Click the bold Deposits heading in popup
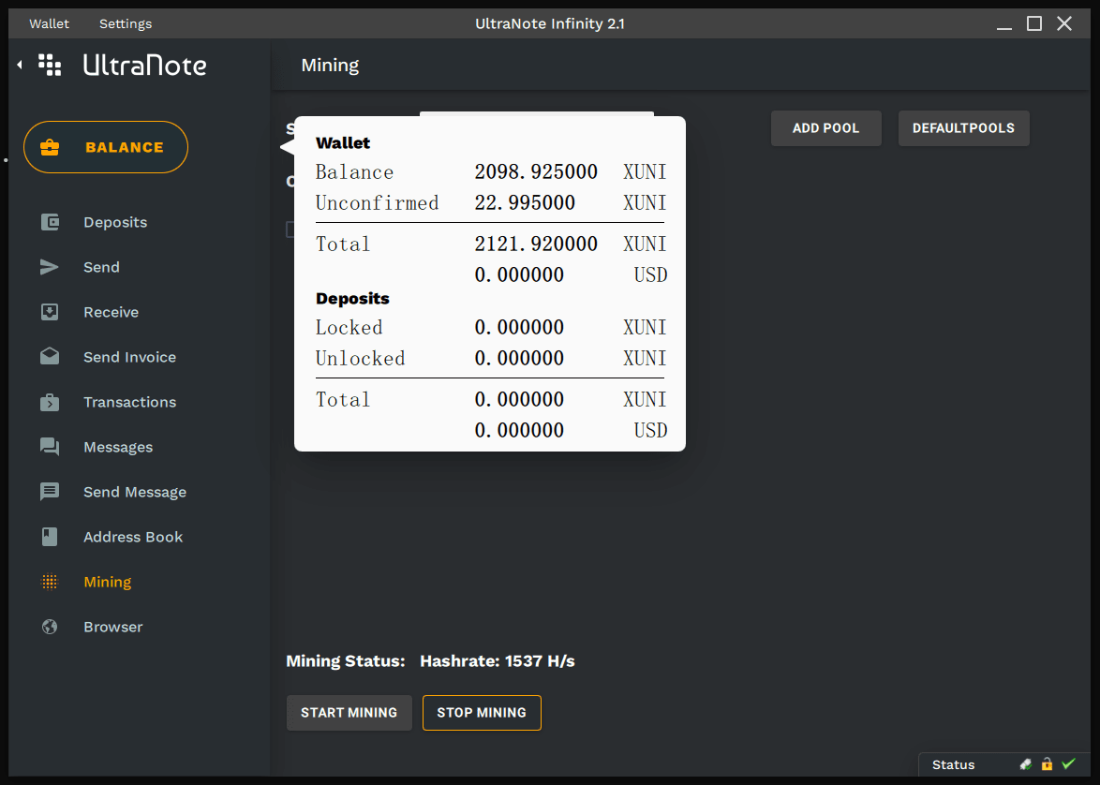1100x785 pixels. pyautogui.click(x=352, y=299)
